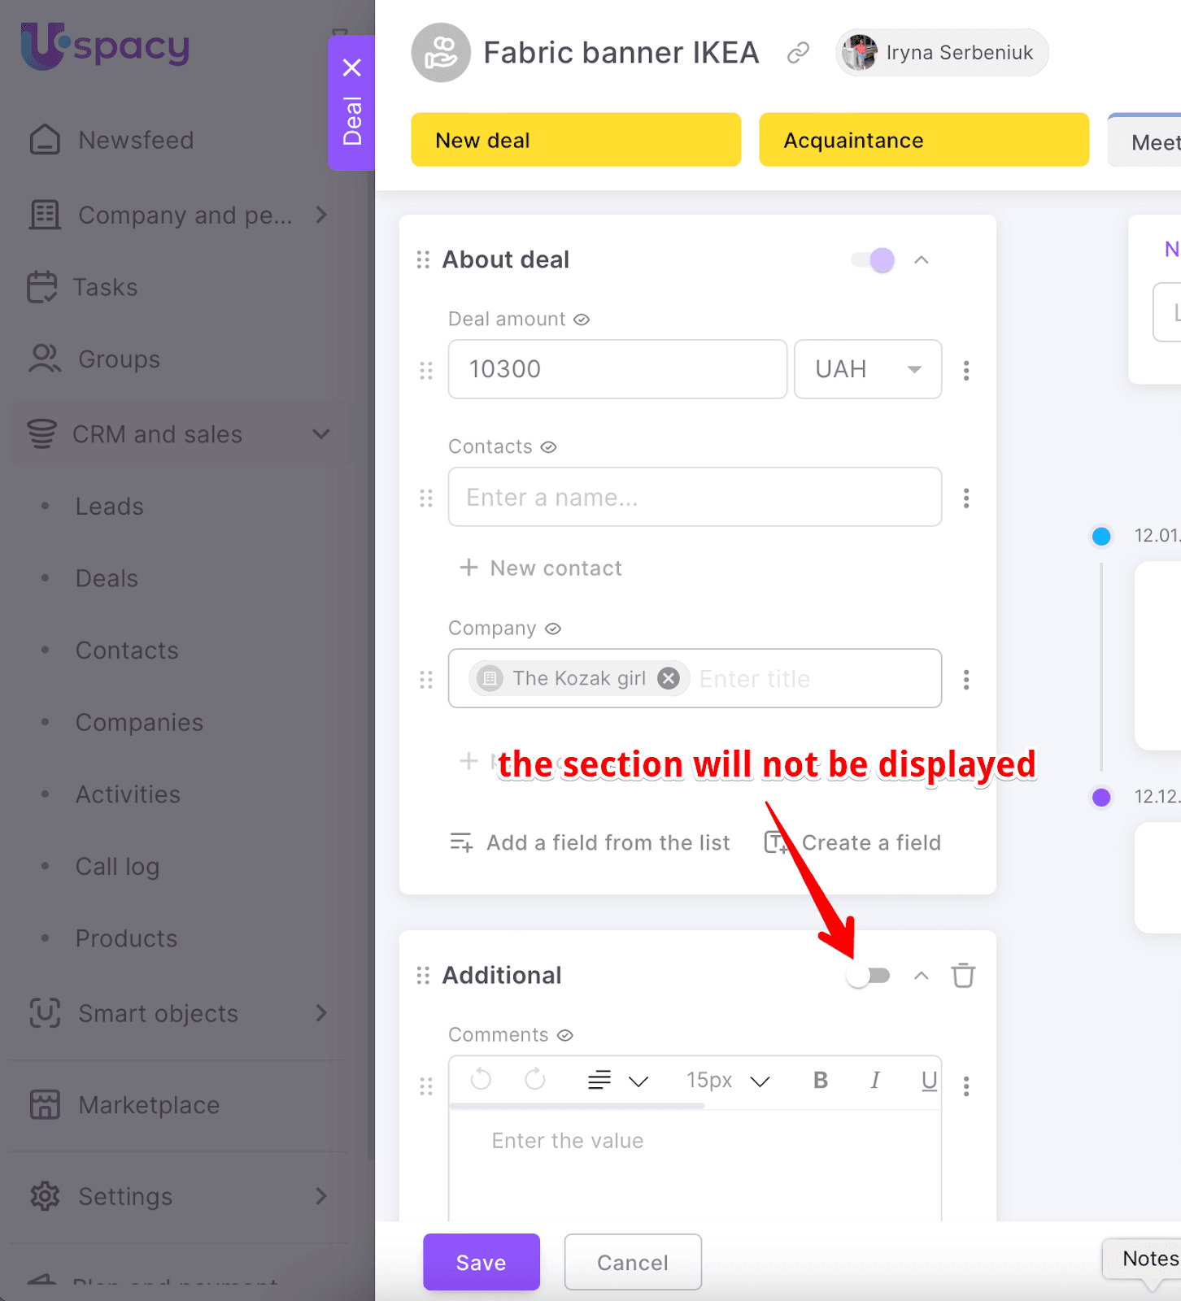
Task: Toggle the About deal section visibility
Action: tap(873, 260)
